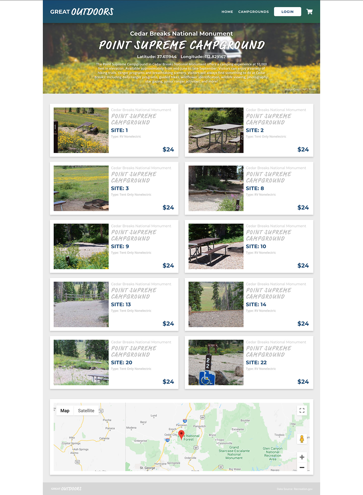Click the Great Outdoors header logo
The height and width of the screenshot is (495, 363).
[x=82, y=12]
